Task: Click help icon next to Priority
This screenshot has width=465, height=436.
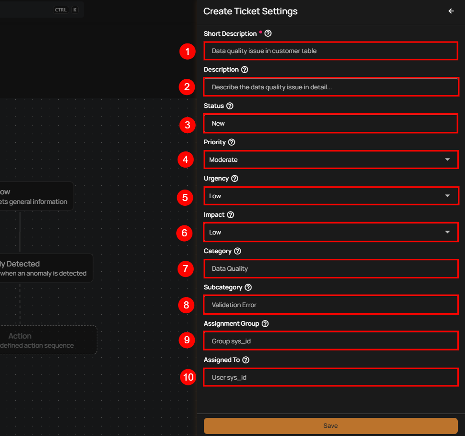Action: (x=232, y=142)
